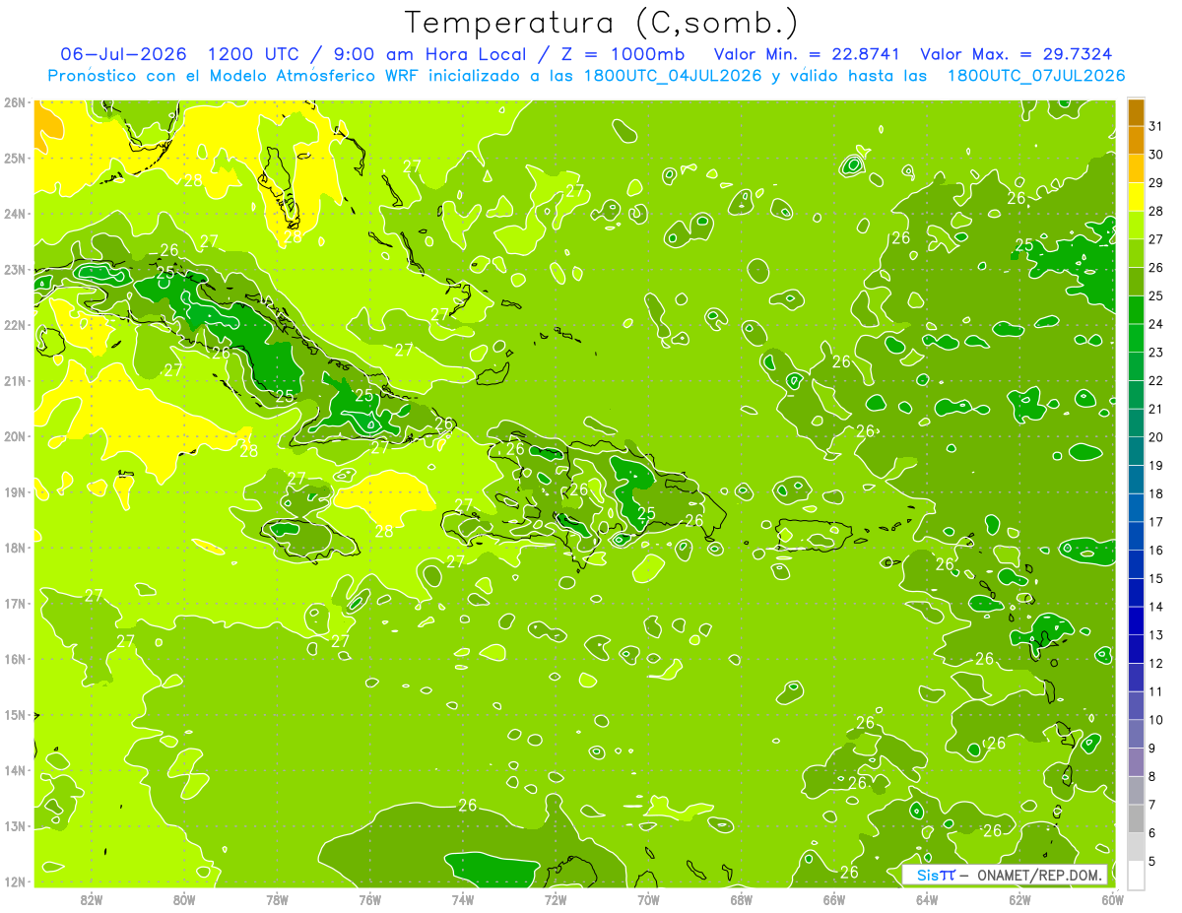Pick the yellow legend swatch between 28 and 29

tap(1136, 197)
